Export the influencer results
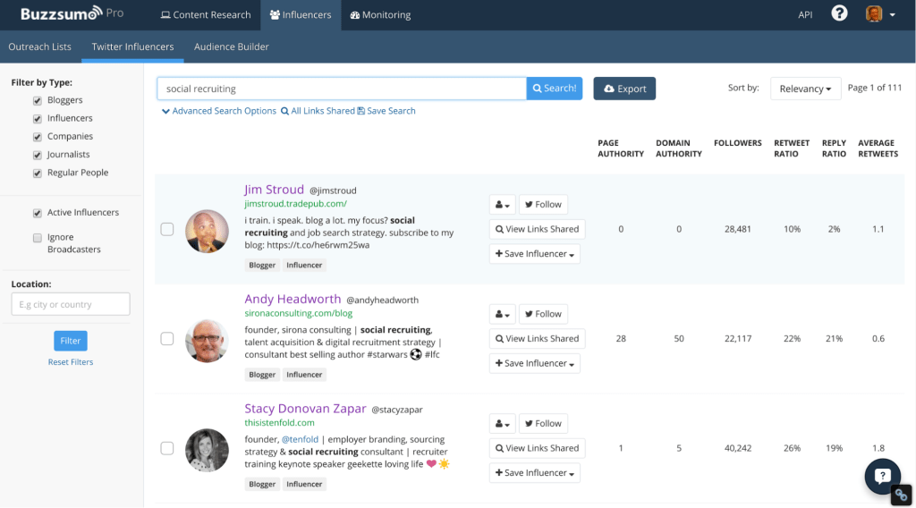 pyautogui.click(x=624, y=89)
